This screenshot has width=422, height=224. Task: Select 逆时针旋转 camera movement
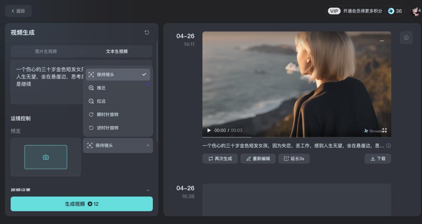pyautogui.click(x=118, y=128)
